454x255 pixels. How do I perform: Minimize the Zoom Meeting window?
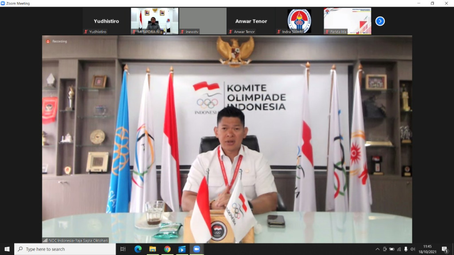pyautogui.click(x=419, y=3)
